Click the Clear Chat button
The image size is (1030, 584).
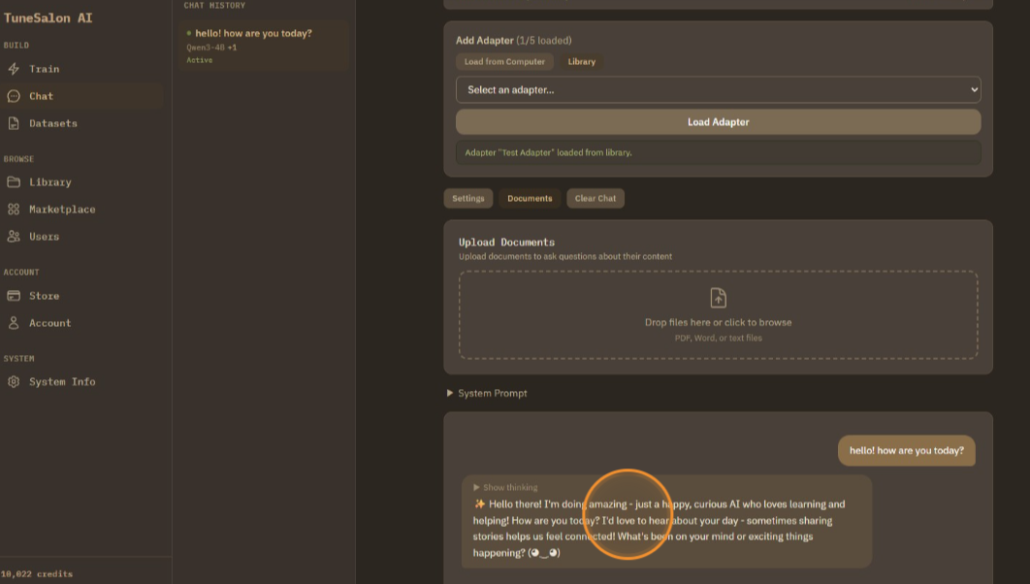click(x=595, y=199)
